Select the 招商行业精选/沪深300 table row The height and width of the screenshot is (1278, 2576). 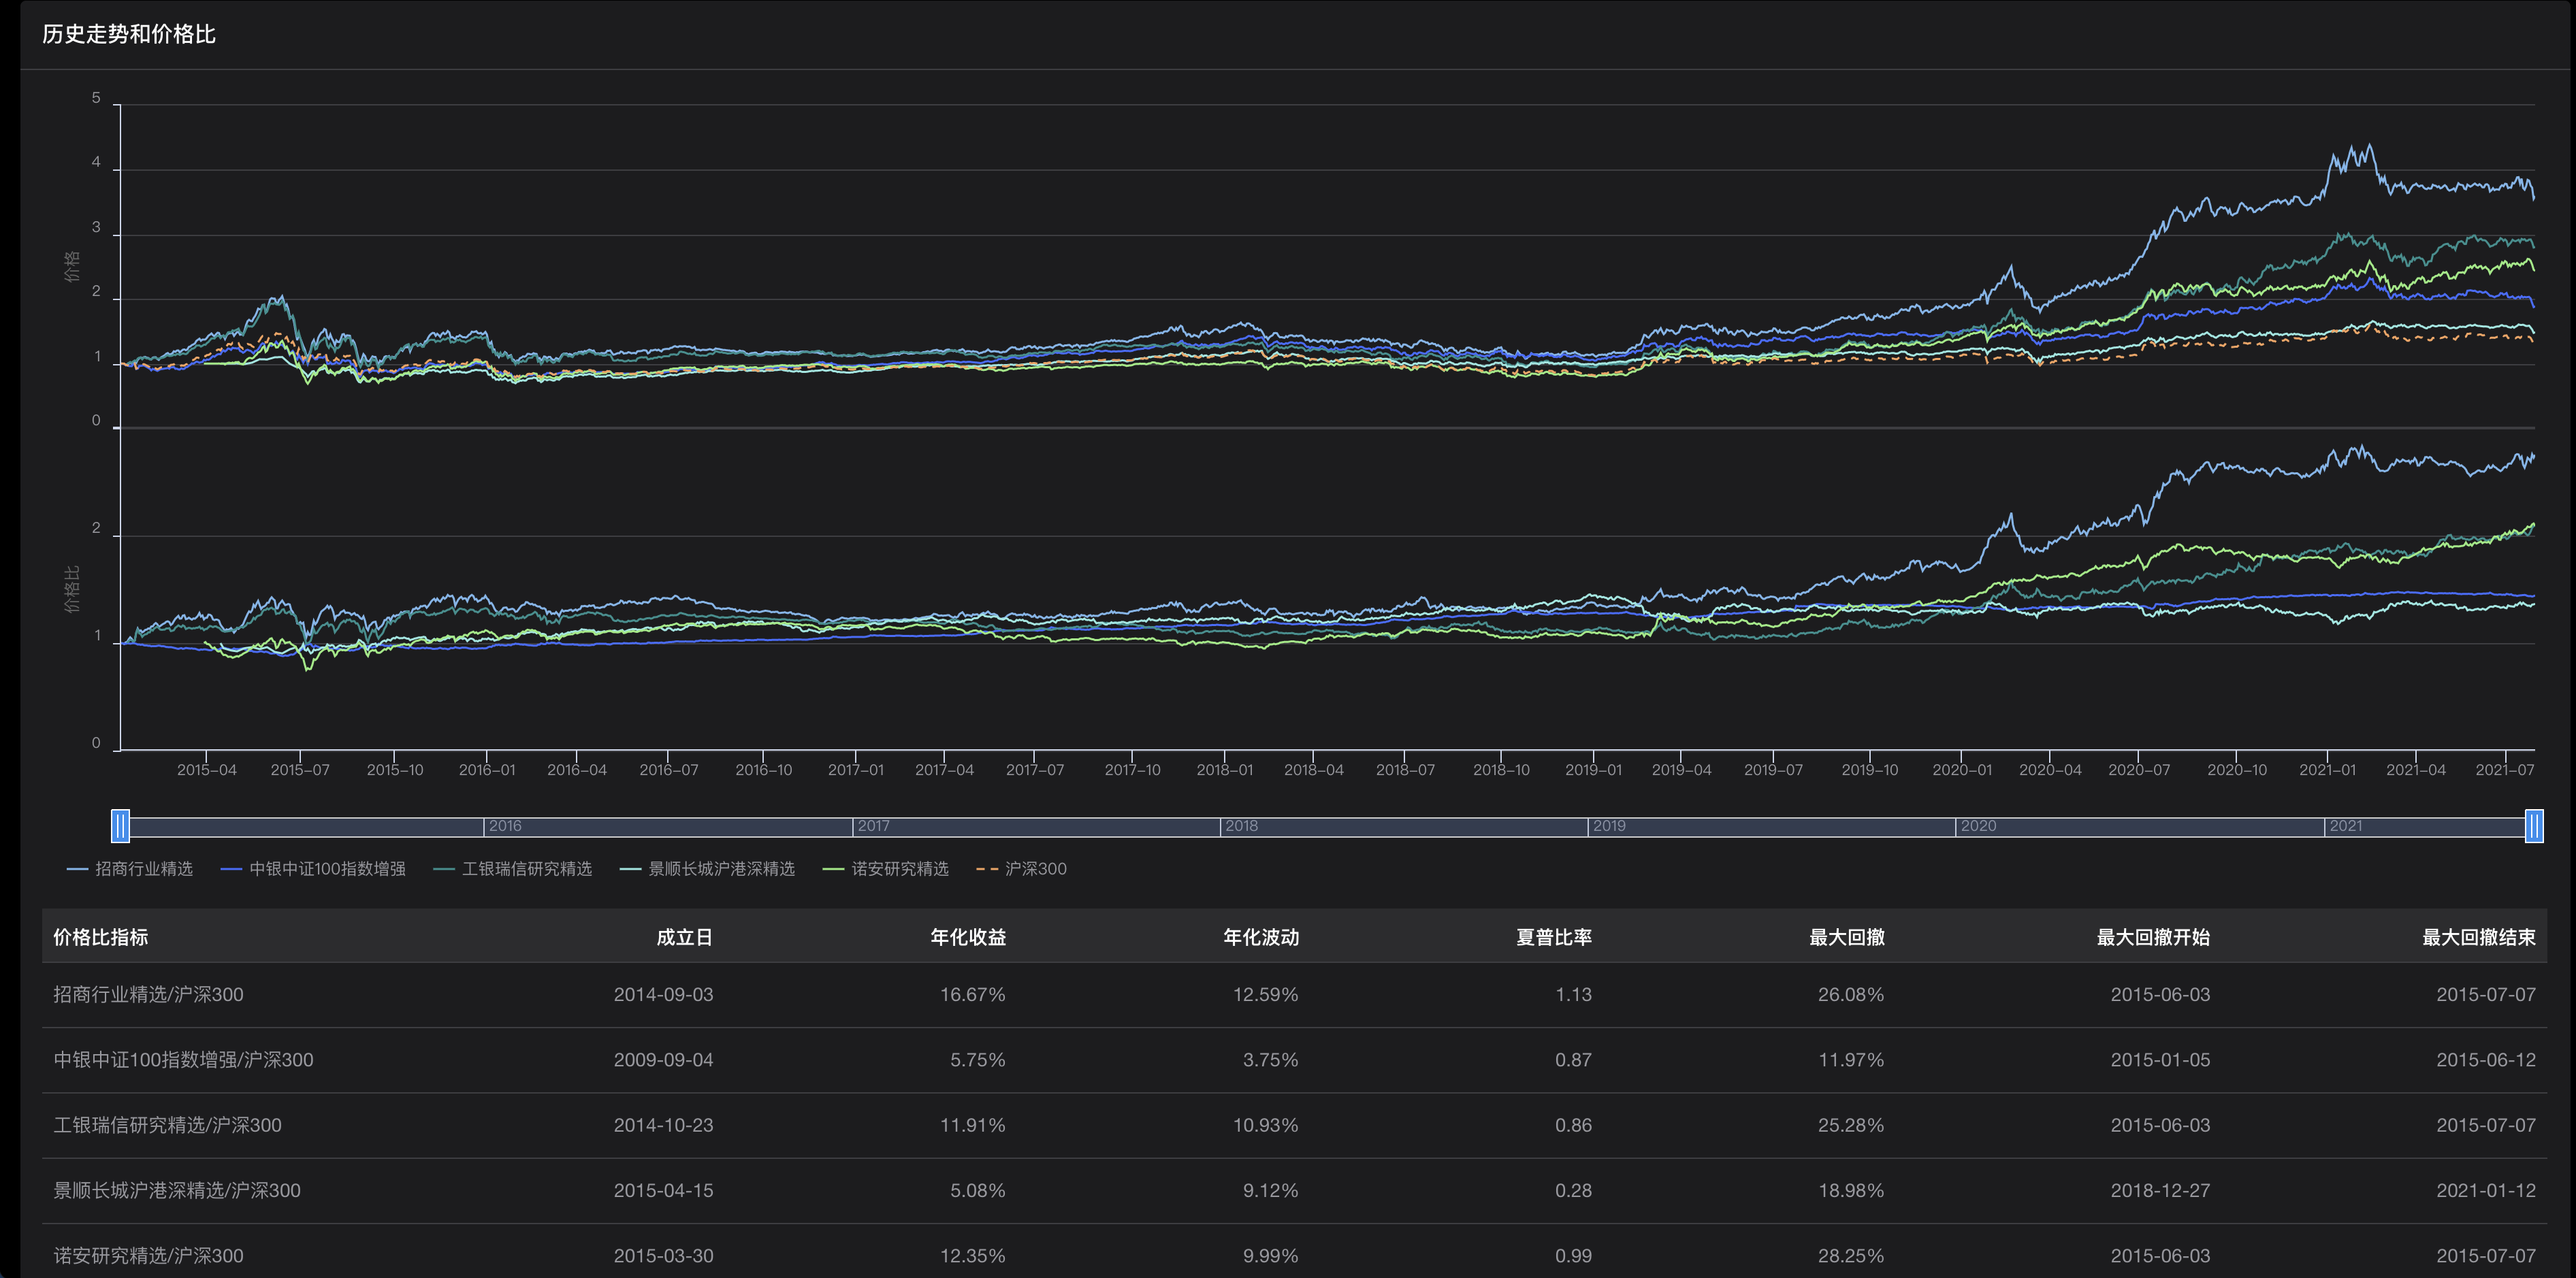coord(148,994)
